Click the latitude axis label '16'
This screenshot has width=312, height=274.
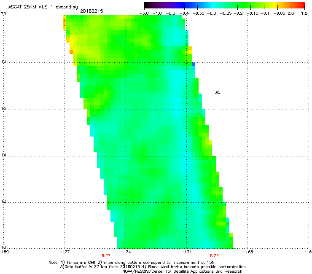tap(3, 109)
